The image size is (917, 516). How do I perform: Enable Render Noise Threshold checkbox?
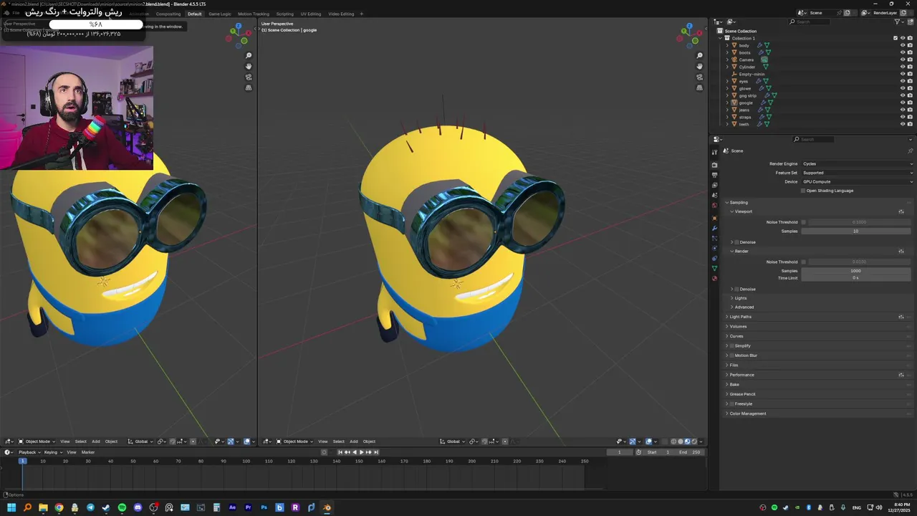803,262
